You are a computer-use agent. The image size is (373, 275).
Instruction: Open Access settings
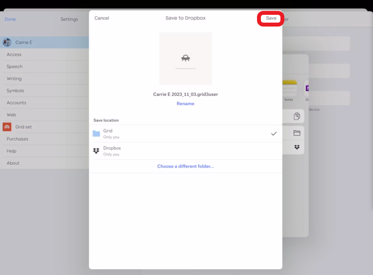coord(45,54)
